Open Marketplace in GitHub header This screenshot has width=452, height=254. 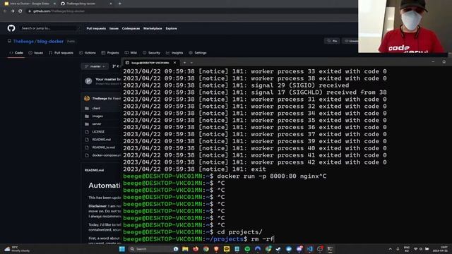tap(153, 28)
